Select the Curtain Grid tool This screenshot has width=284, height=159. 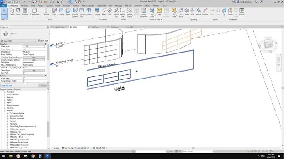(82, 13)
